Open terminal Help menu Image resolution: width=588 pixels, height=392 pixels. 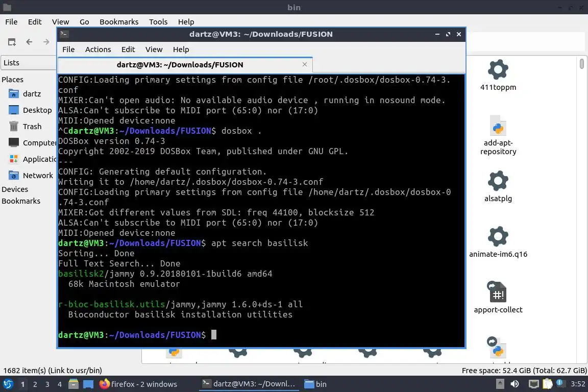[x=181, y=50]
